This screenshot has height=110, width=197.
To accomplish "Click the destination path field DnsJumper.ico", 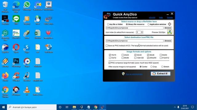I will 135,41.
